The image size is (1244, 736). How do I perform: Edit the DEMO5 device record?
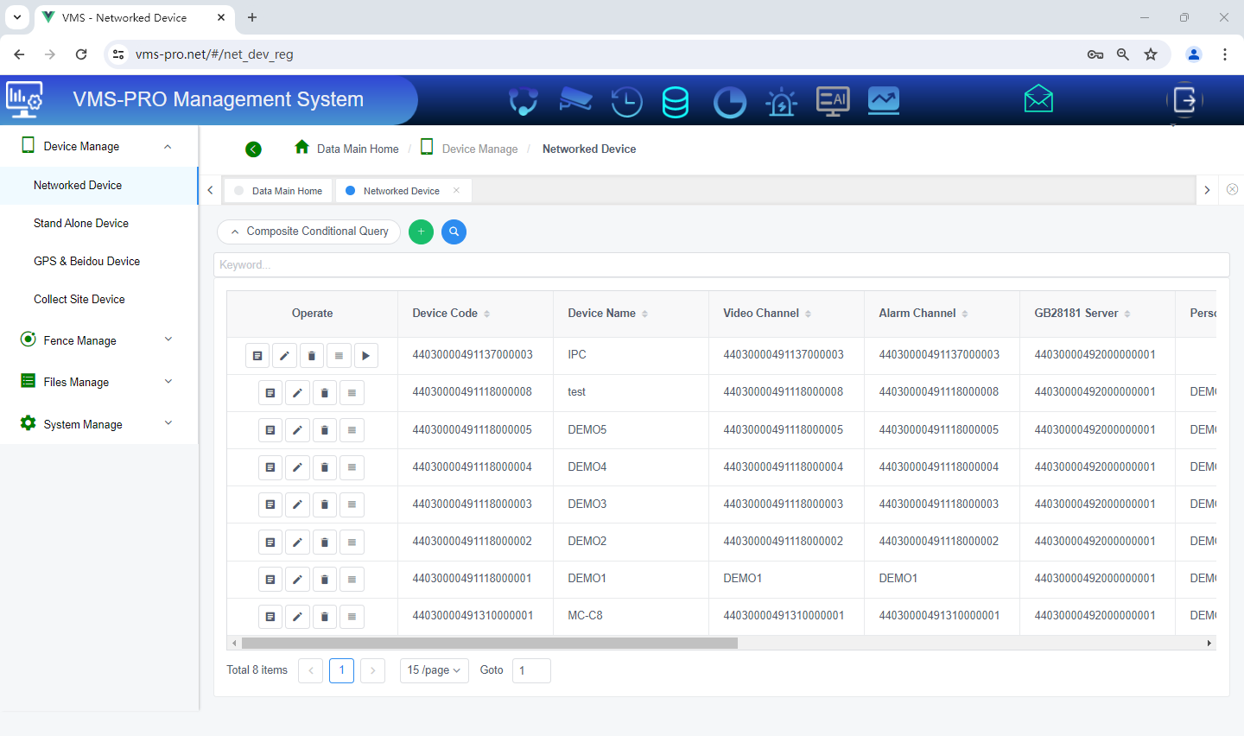[297, 429]
